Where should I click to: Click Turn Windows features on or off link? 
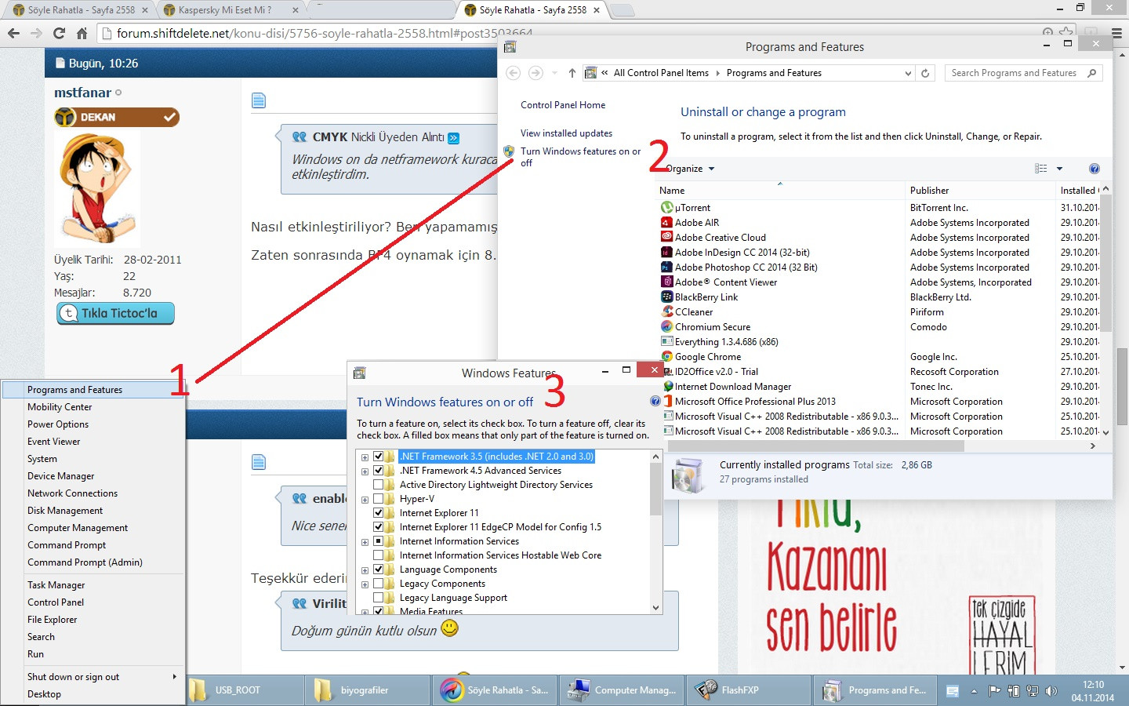[x=580, y=157]
